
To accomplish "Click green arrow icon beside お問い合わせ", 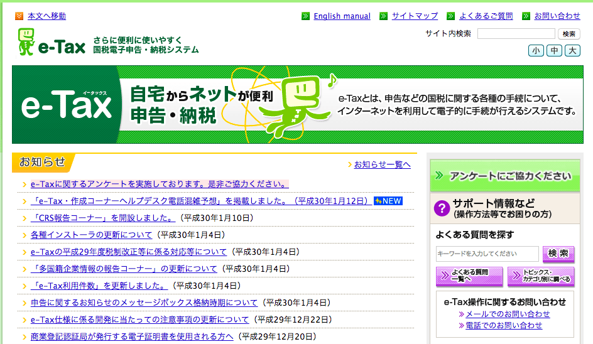I will coord(526,16).
